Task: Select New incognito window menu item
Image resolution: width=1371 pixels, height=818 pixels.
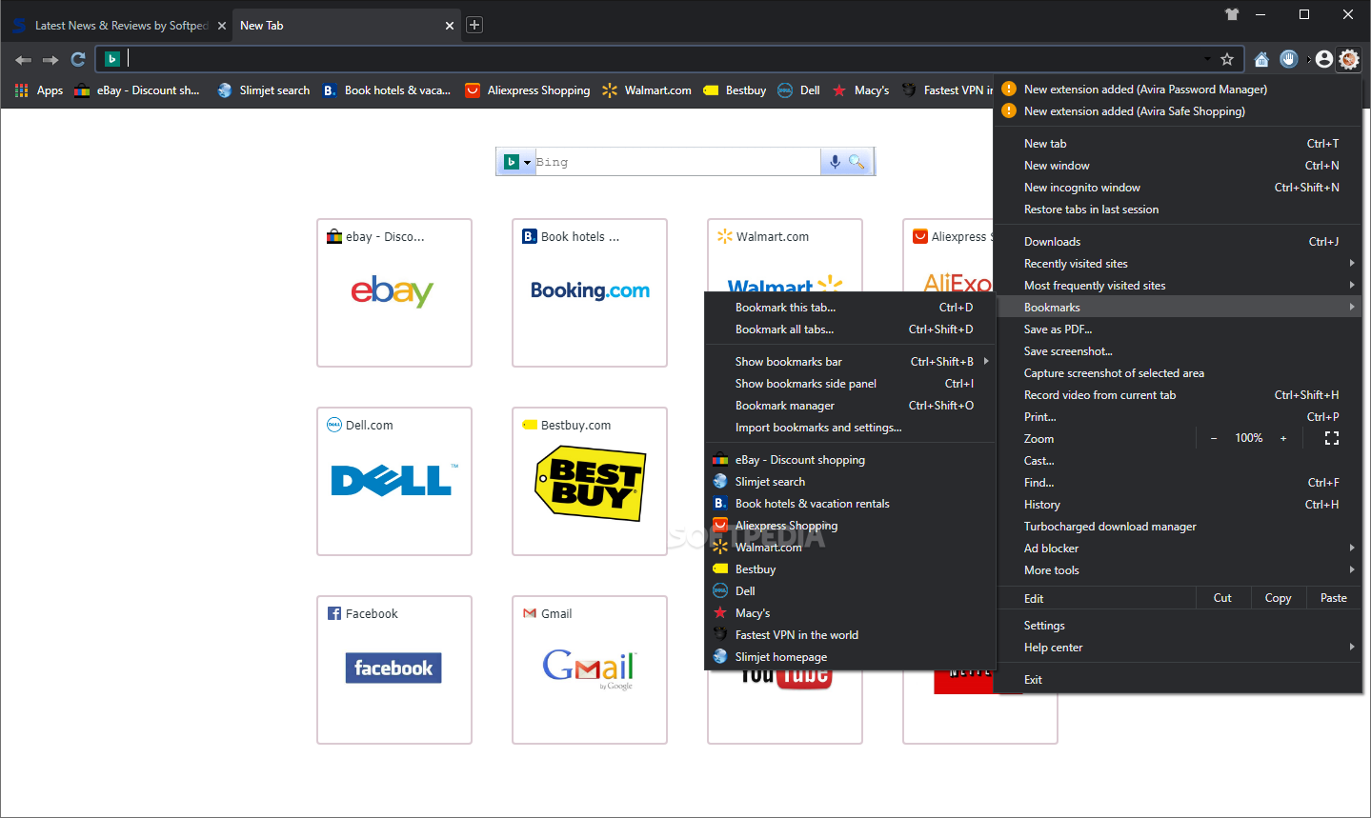Action: [1179, 188]
